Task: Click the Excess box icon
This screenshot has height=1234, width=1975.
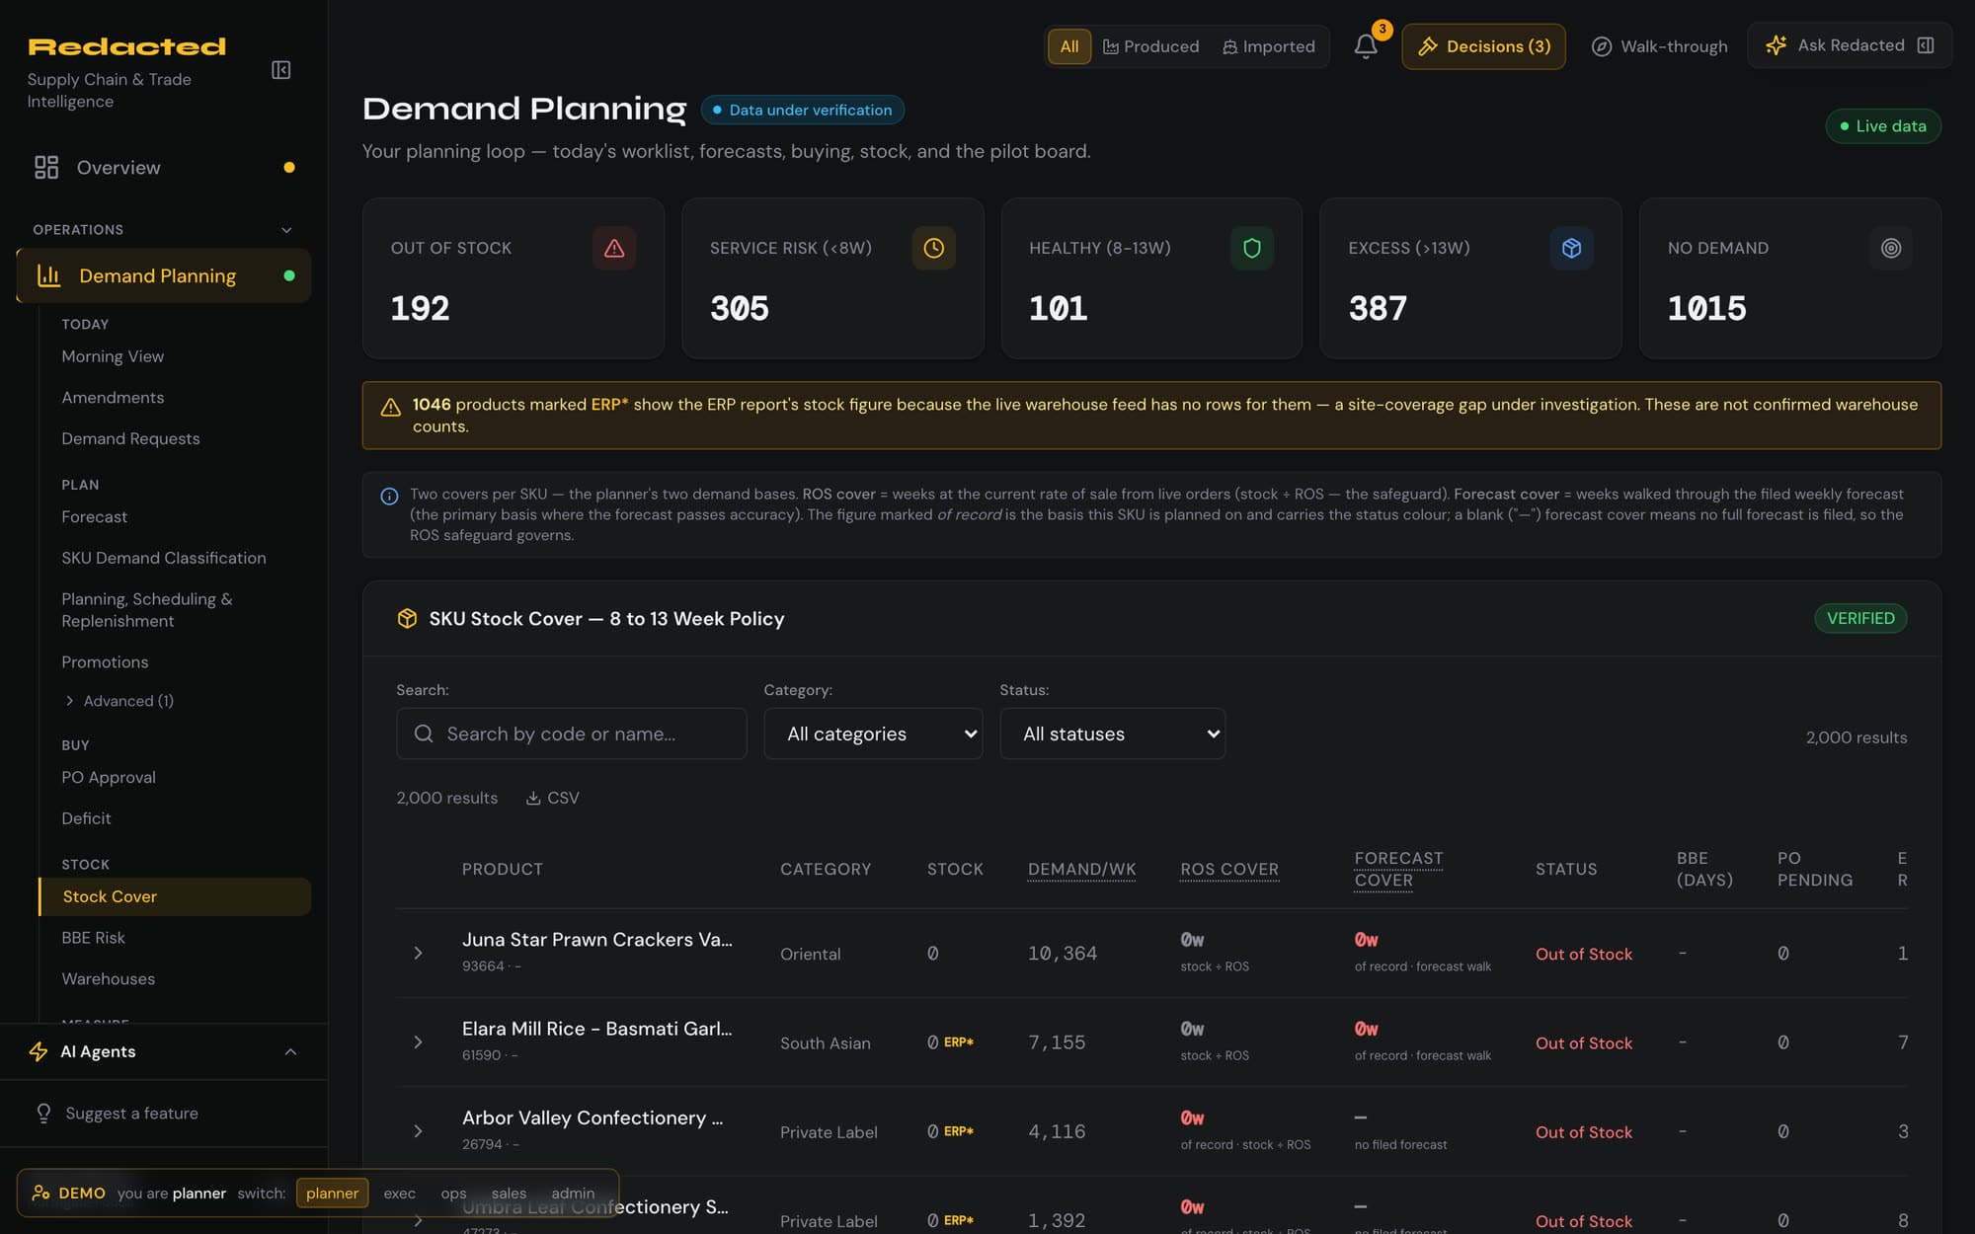Action: [x=1571, y=248]
